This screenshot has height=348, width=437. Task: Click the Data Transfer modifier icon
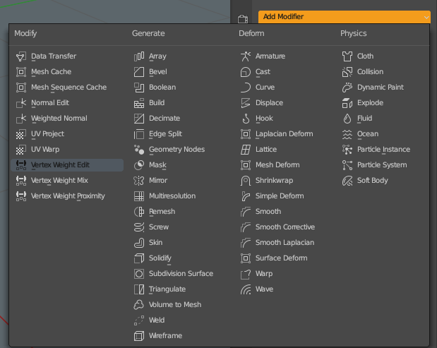(x=21, y=56)
